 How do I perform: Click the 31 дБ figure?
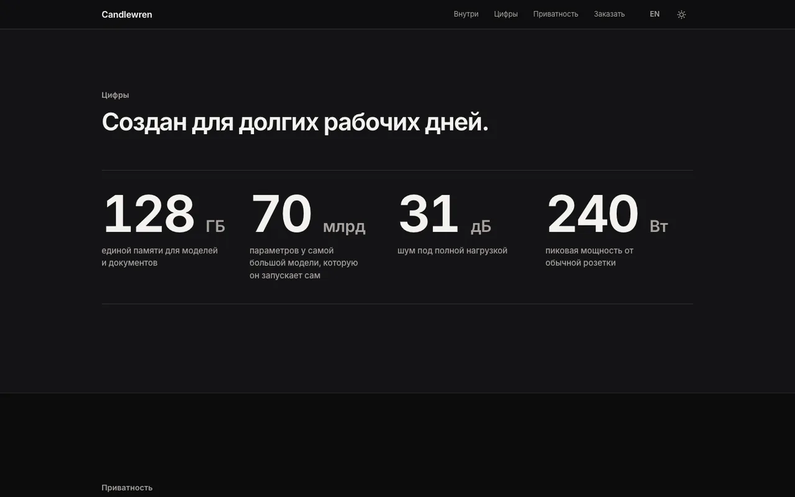[x=444, y=214]
